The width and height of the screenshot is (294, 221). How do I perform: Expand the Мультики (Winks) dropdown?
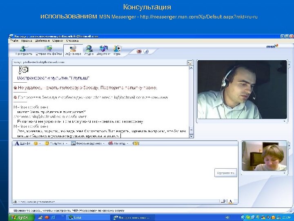point(67,144)
